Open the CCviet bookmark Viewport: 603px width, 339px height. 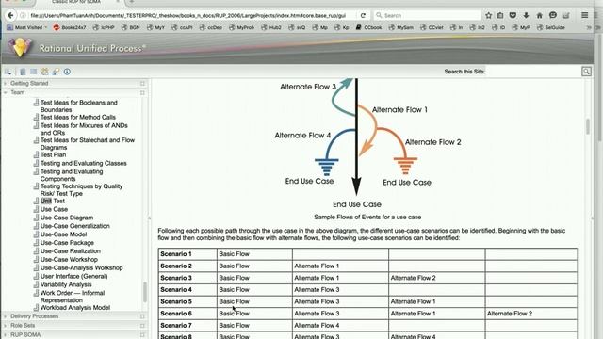coord(432,27)
